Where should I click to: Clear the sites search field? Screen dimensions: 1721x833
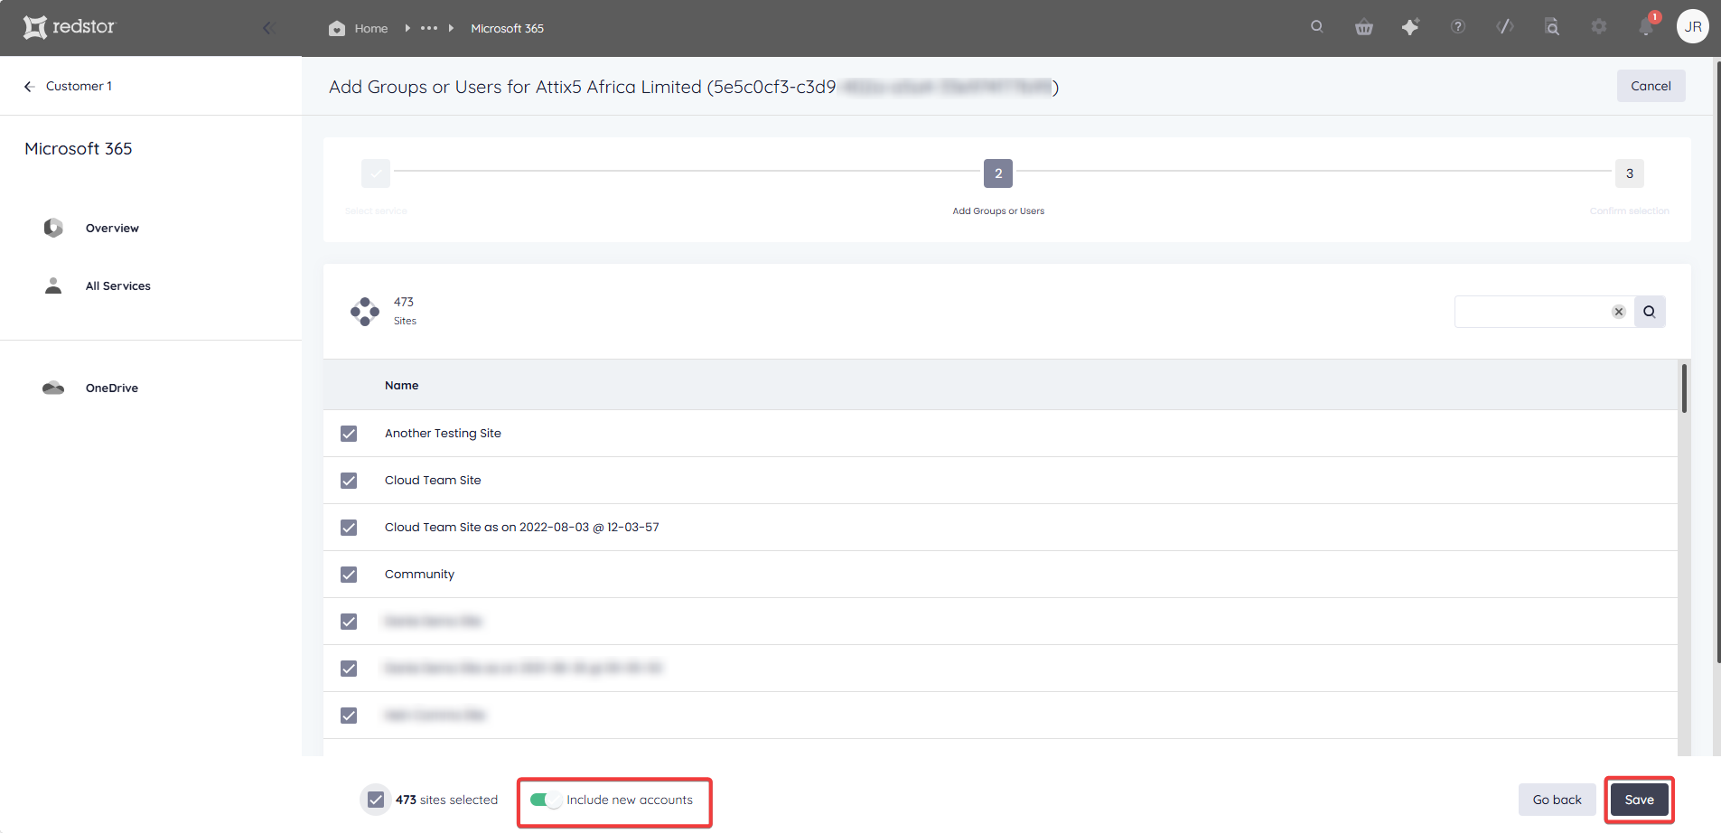point(1619,312)
